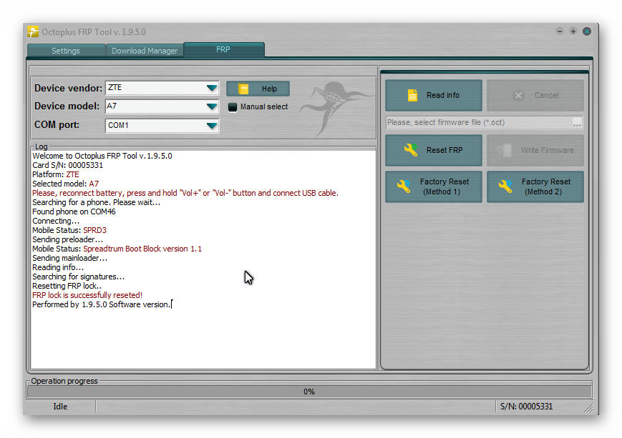
Task: Click log line 'Welcome to Octoplus FRP Tool v.1.9.5.0'
Action: pos(102,156)
